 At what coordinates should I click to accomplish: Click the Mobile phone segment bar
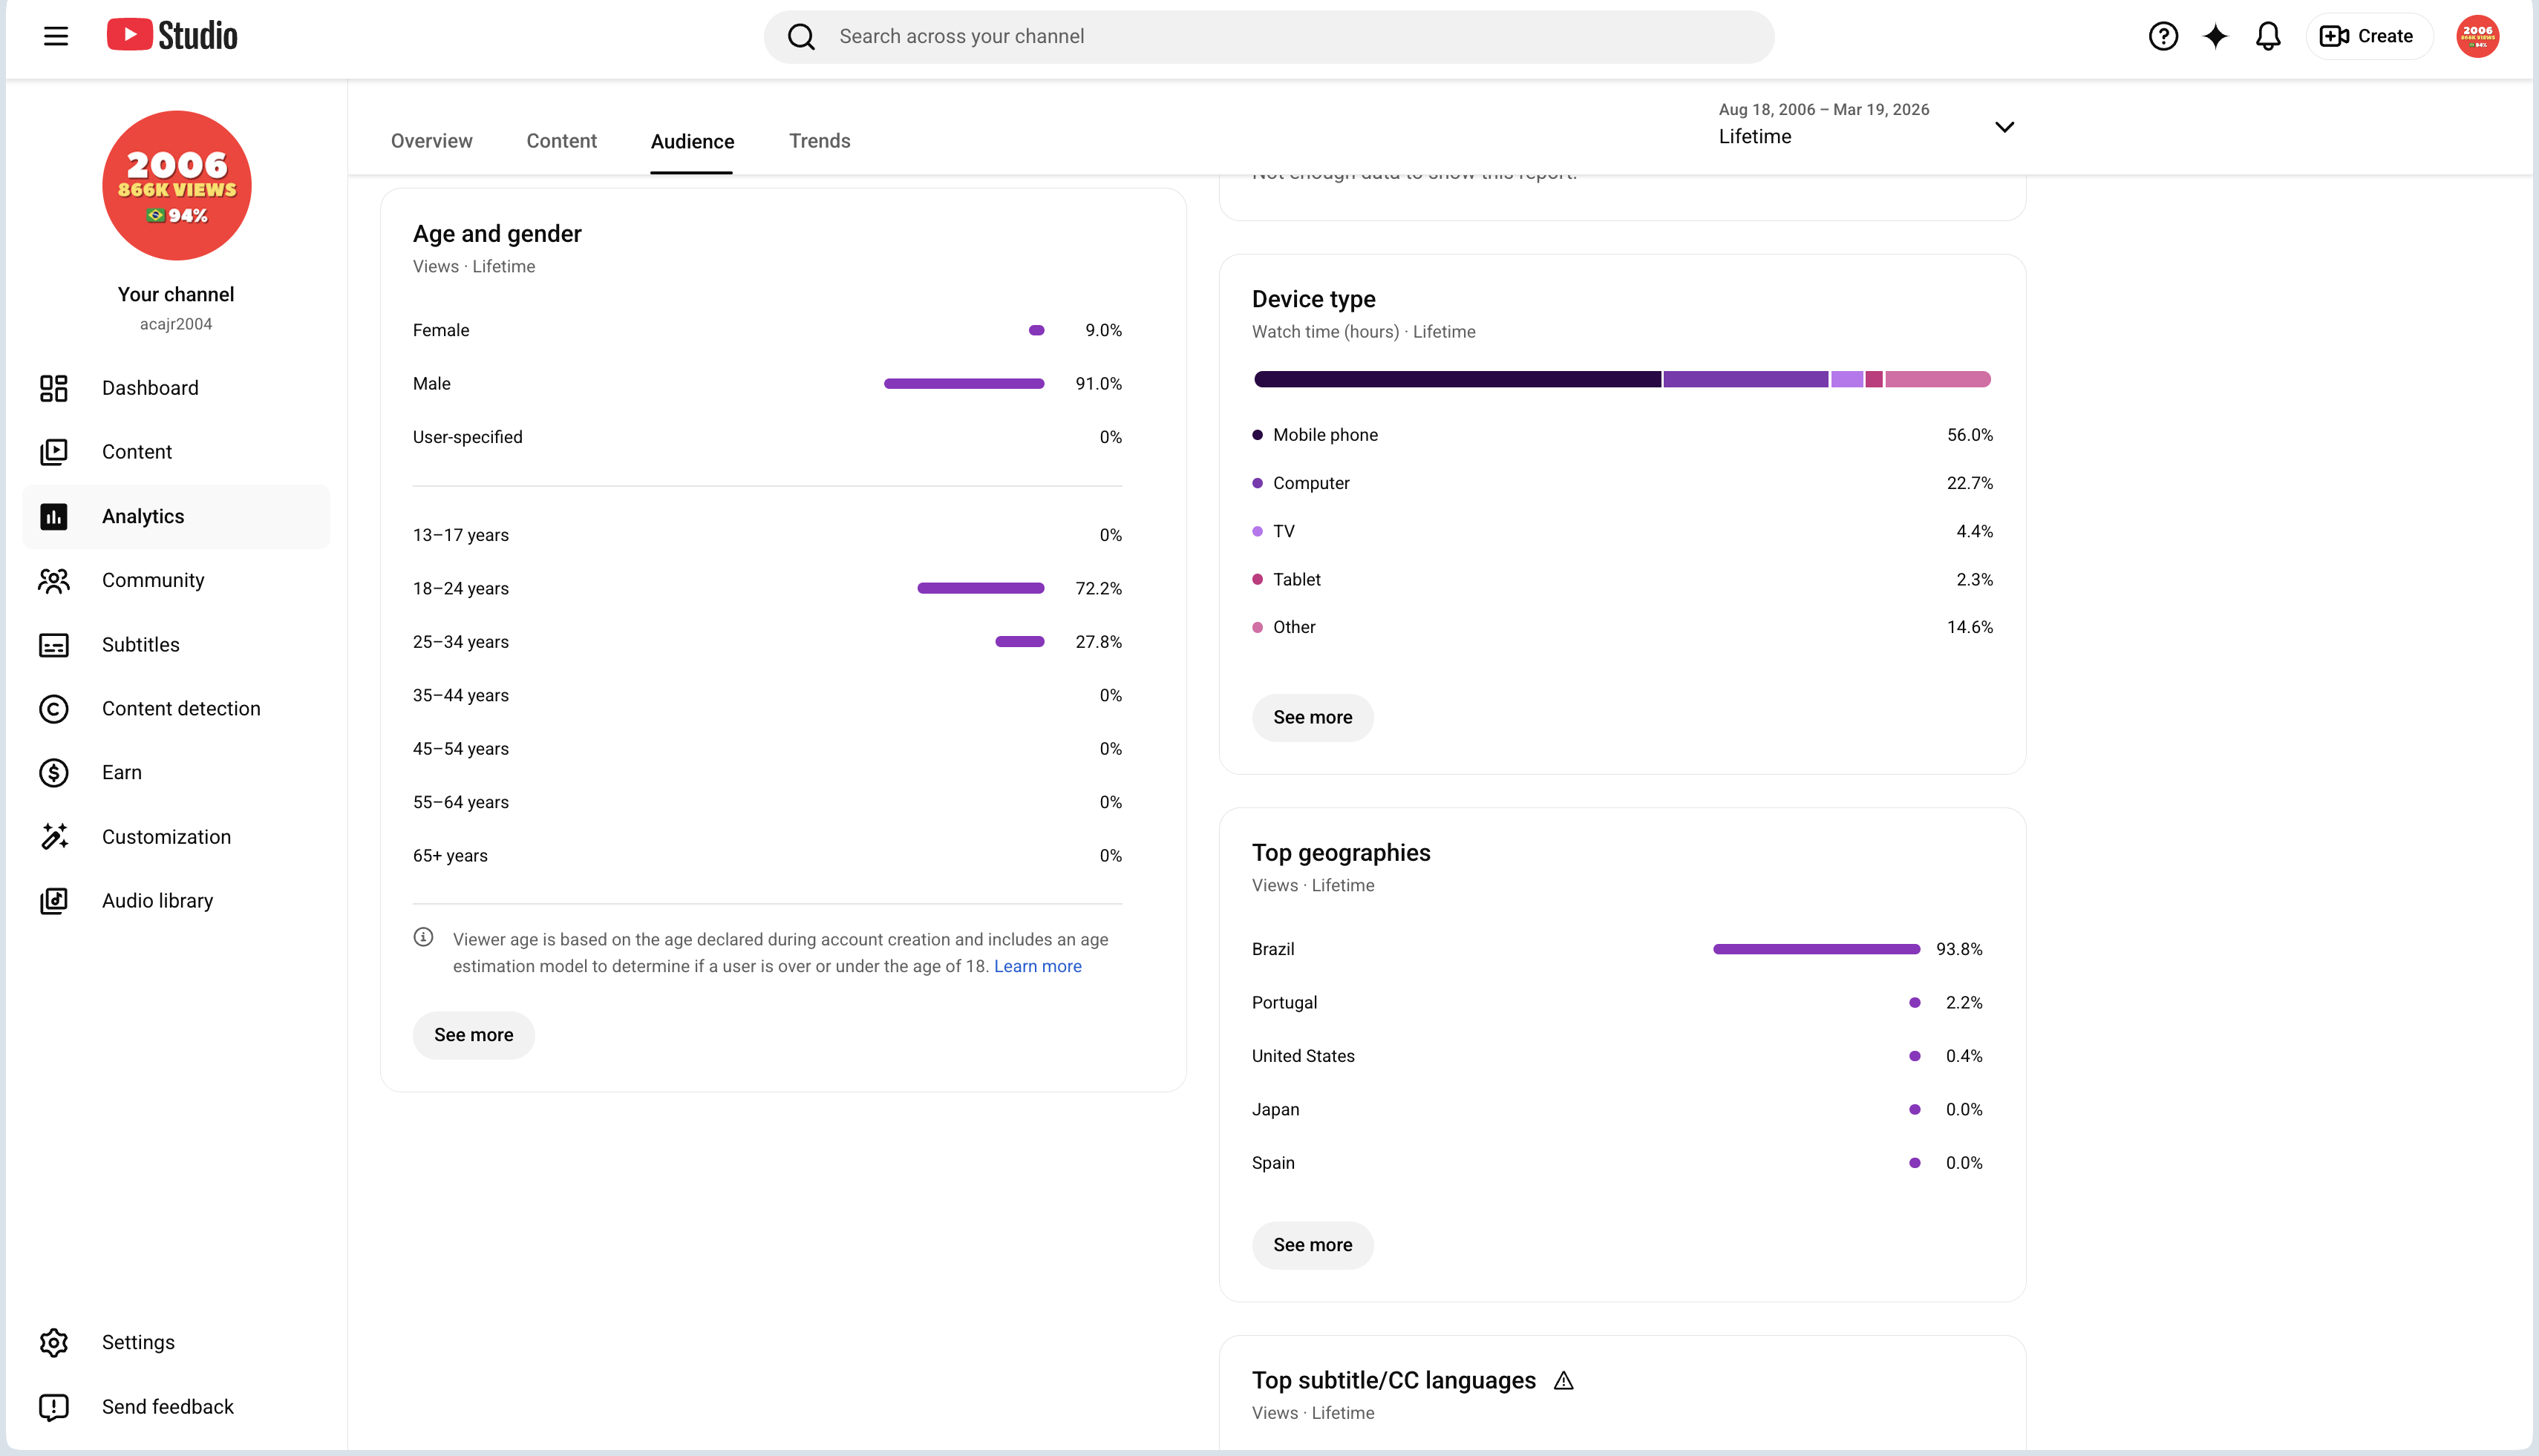point(1457,379)
